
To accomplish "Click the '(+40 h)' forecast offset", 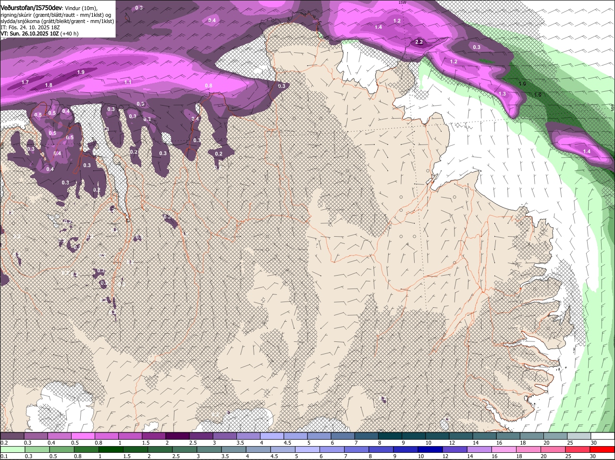I will click(69, 34).
